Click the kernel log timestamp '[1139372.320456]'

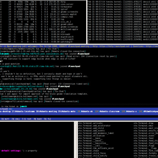click(x=132, y=32)
